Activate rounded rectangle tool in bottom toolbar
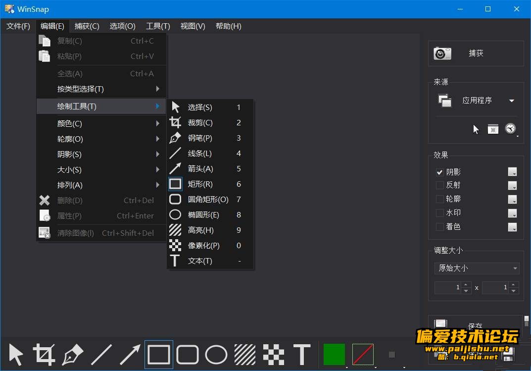The height and width of the screenshot is (371, 531). 188,354
